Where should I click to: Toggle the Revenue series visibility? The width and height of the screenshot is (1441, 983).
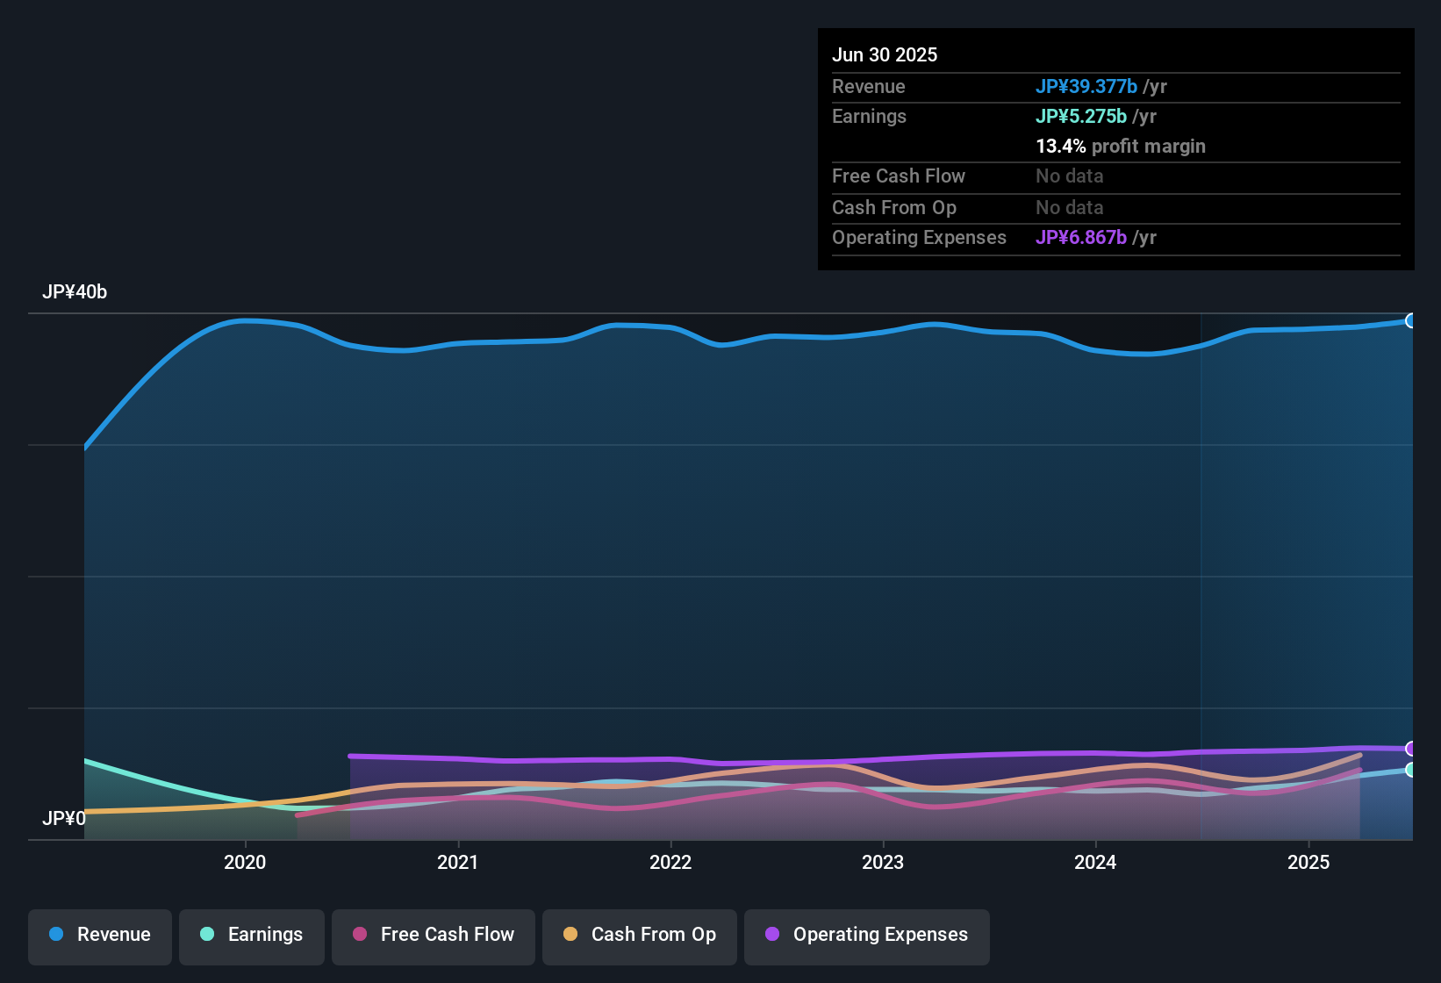(99, 935)
